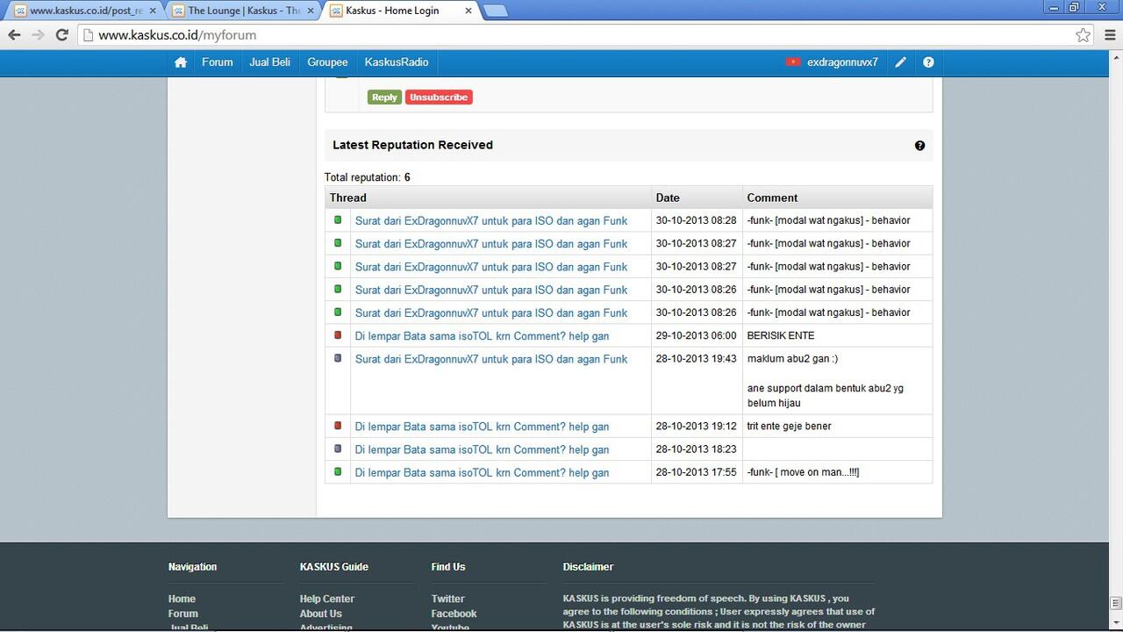The image size is (1123, 632).
Task: Click the date 28-10-2013 17:55
Action: 697,471
